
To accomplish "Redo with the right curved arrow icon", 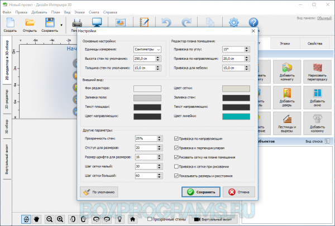I will pos(186,22).
